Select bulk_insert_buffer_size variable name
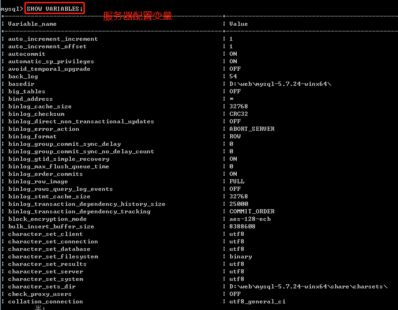 point(51,227)
